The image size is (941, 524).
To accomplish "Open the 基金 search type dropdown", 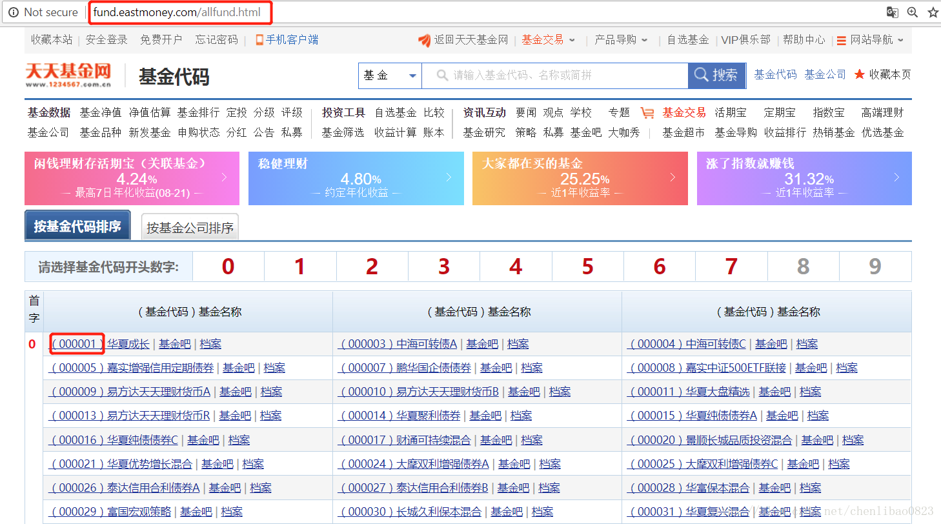I will [390, 76].
